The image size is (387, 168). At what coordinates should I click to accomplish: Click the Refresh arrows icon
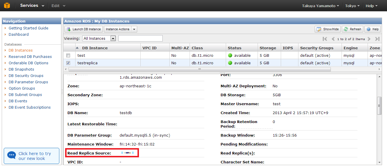[346, 29]
